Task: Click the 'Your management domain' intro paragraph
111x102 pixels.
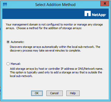Action: pyautogui.click(x=54, y=26)
